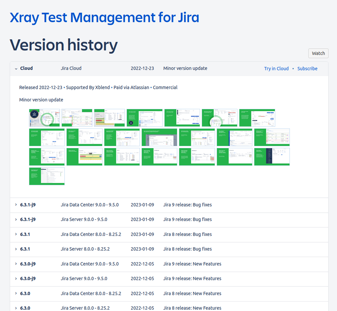Open the lone screenshot thumbnail in the last row
Screen dimensions: 337x311
pyautogui.click(x=47, y=176)
